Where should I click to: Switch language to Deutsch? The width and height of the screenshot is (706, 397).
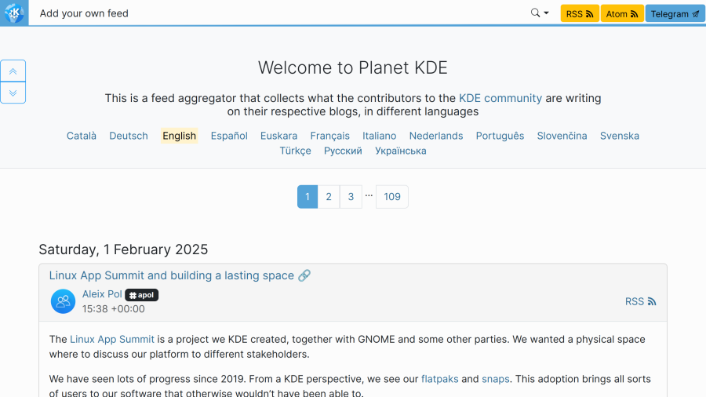[129, 136]
